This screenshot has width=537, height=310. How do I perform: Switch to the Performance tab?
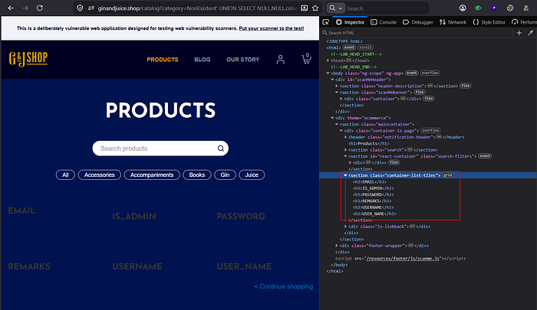point(524,22)
